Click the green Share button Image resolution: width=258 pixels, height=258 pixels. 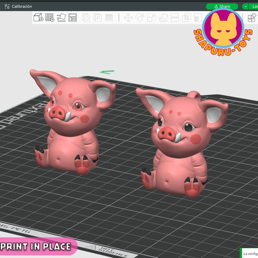click(x=222, y=6)
